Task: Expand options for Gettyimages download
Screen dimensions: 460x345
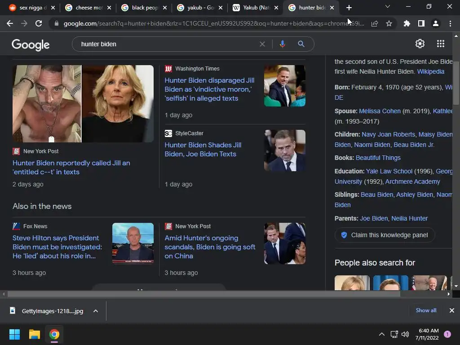Action: pyautogui.click(x=96, y=311)
